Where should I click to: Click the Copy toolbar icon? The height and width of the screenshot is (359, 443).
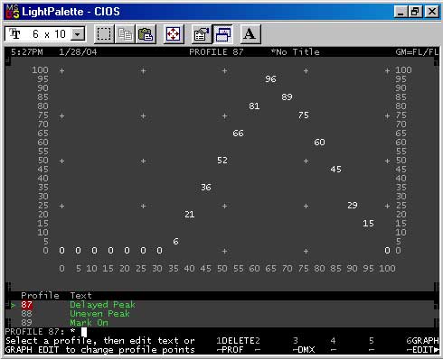click(x=125, y=34)
